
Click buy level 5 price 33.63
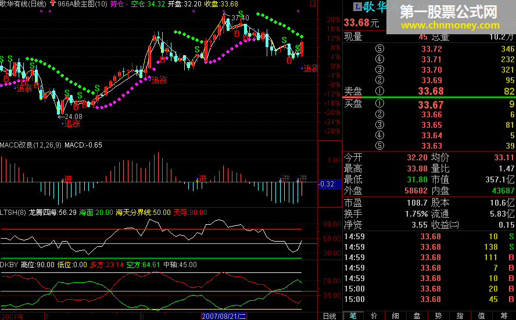click(432, 146)
